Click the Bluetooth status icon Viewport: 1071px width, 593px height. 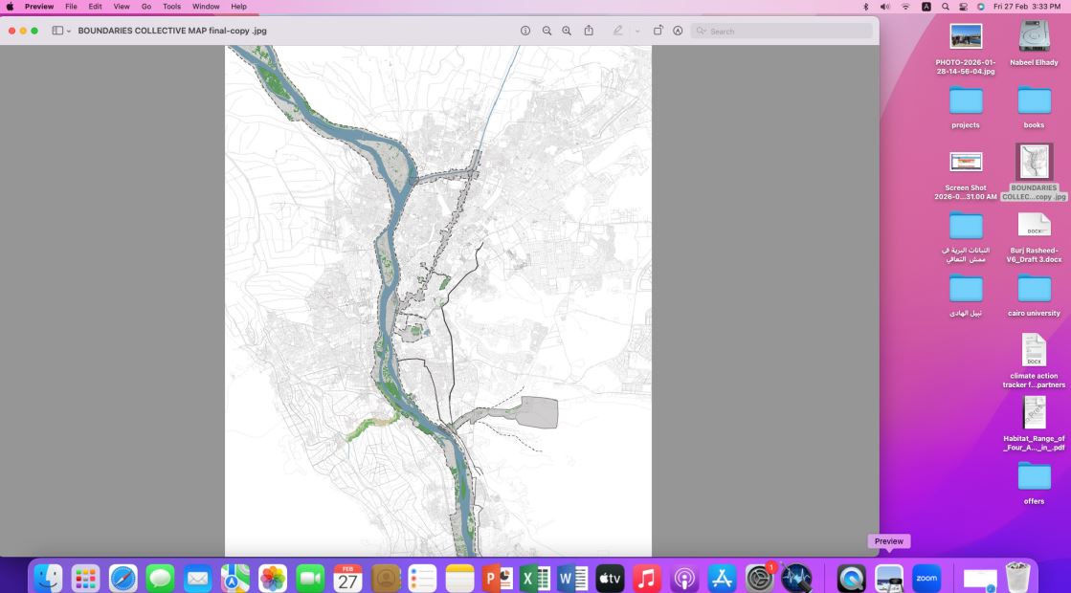(865, 6)
